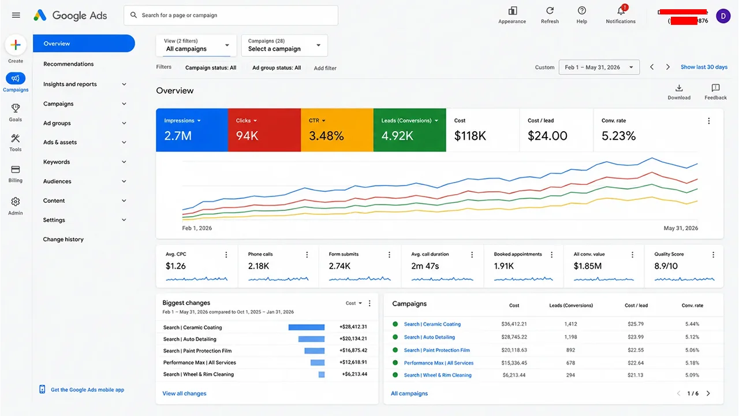Screen dimensions: 739x416
Task: Open Cost dropdown in Biggest changes
Action: (354, 303)
